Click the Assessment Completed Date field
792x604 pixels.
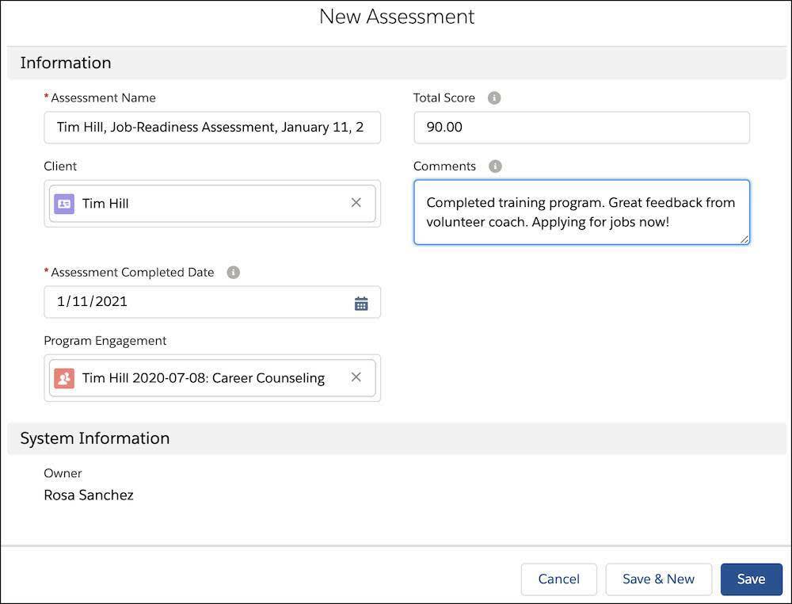pyautogui.click(x=198, y=302)
